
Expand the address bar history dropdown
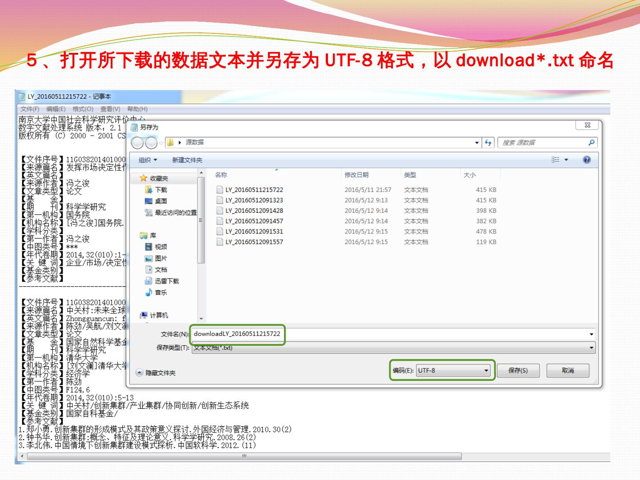coord(477,143)
